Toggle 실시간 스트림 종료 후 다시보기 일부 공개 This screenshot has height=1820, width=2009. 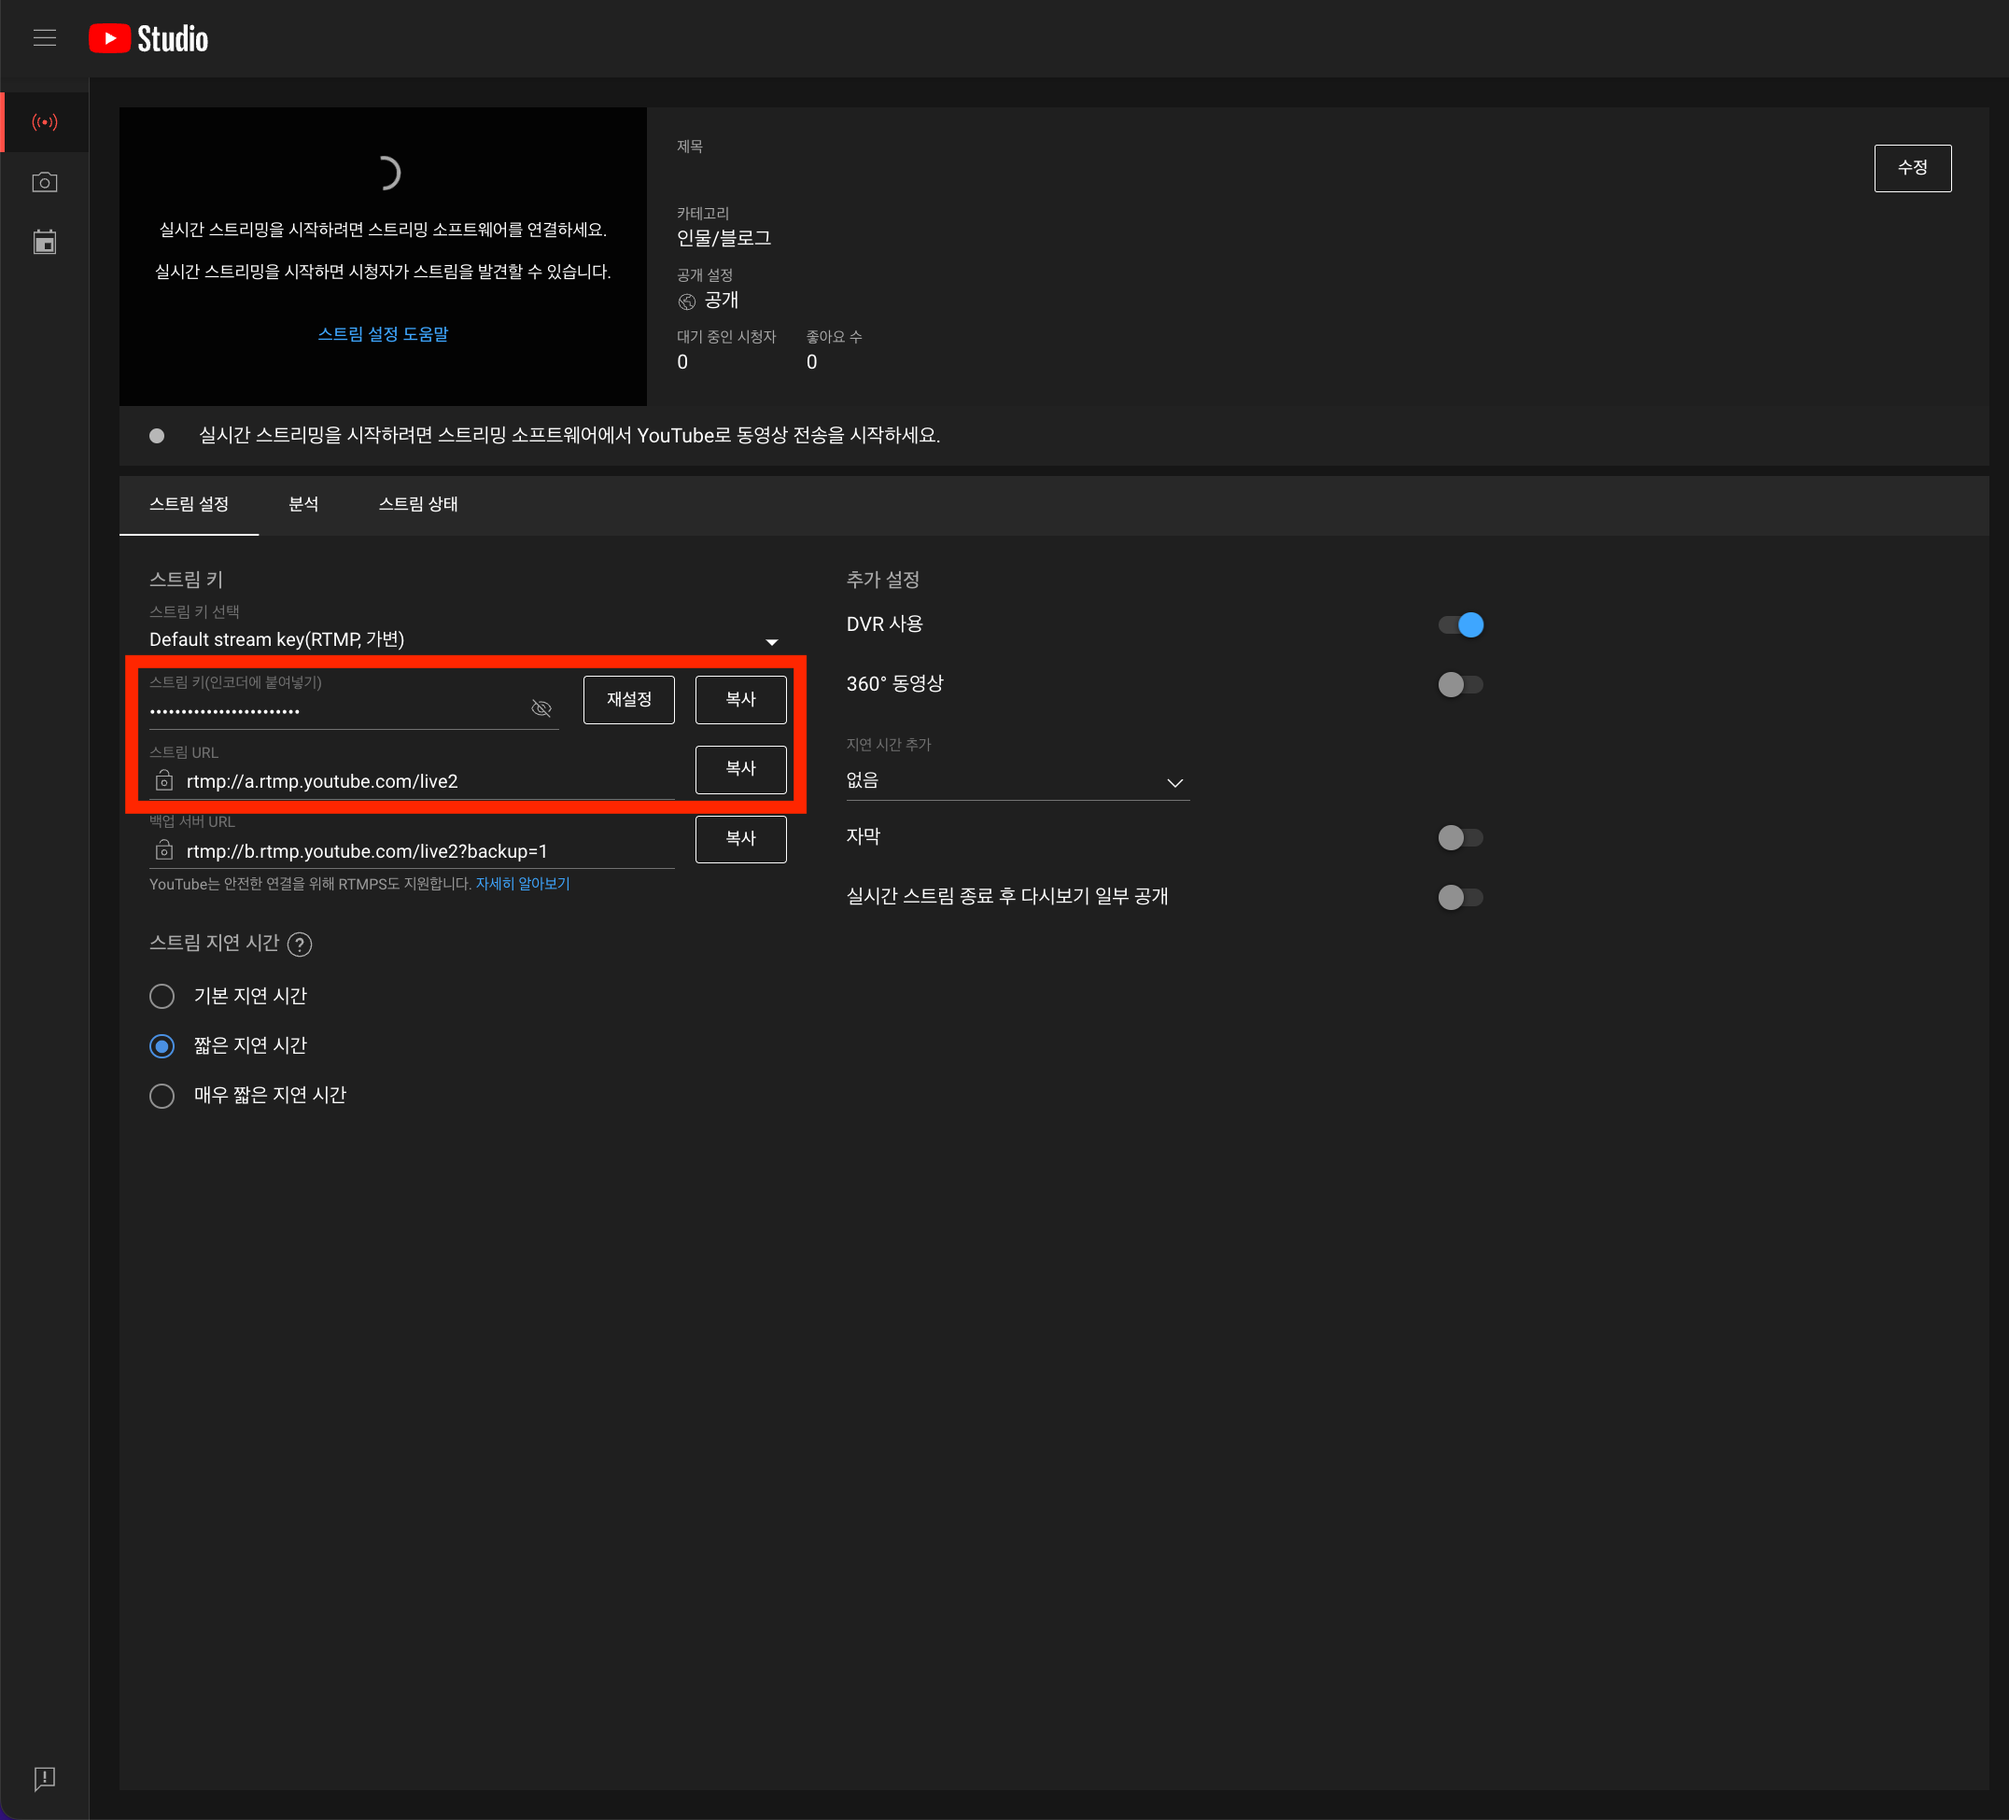(x=1461, y=898)
